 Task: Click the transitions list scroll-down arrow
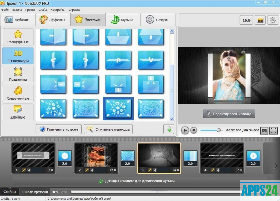tap(172, 119)
